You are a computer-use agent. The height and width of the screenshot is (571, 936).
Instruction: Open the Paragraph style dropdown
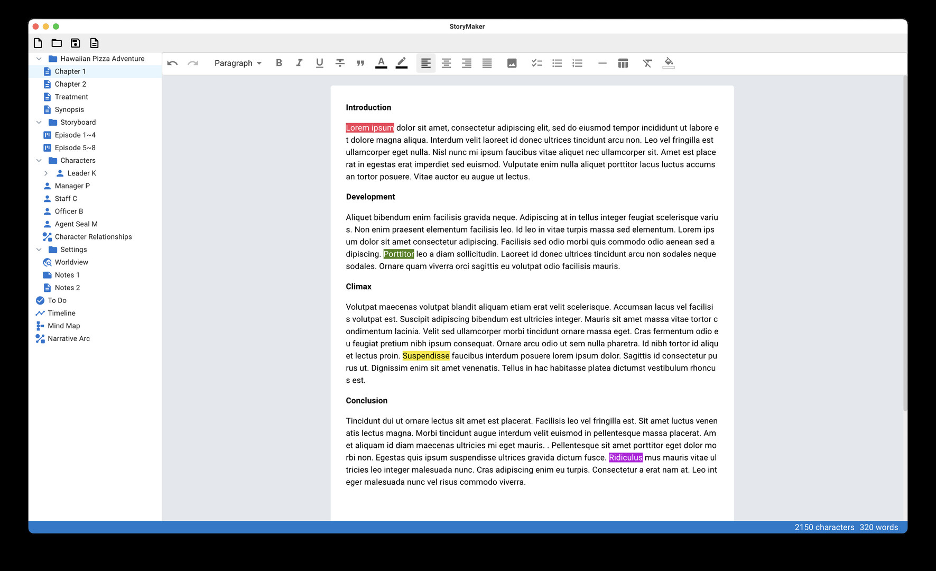(x=238, y=63)
